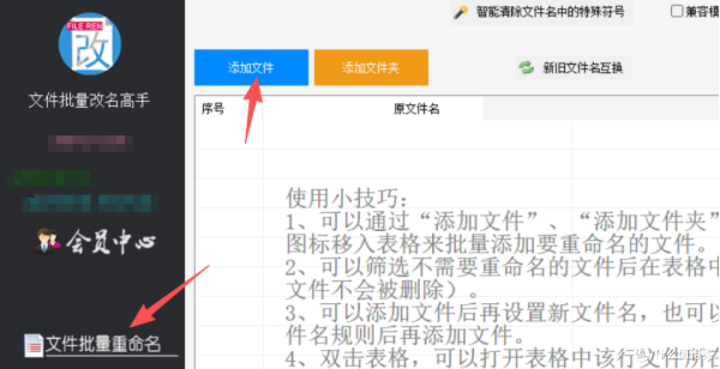Click the 改 app logo
This screenshot has height=369, width=720.
click(90, 43)
